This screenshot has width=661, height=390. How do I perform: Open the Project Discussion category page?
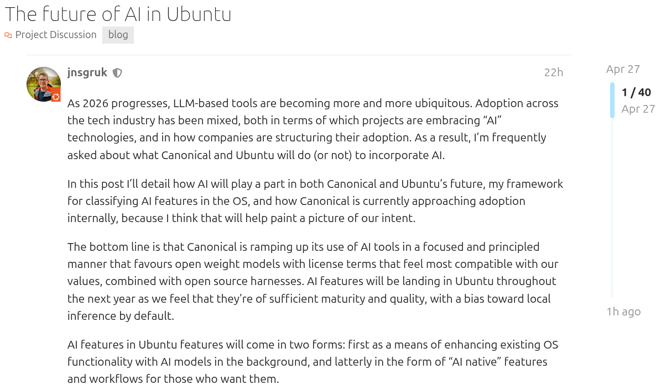(x=56, y=34)
